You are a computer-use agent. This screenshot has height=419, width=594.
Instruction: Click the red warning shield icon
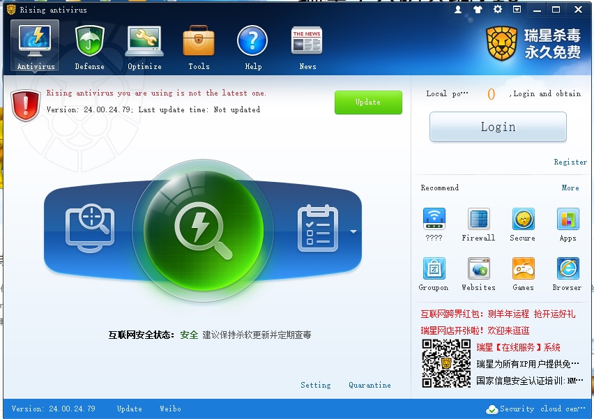pyautogui.click(x=26, y=105)
